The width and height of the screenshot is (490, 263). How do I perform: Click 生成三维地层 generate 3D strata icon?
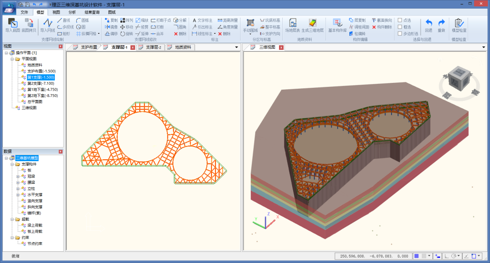click(313, 23)
